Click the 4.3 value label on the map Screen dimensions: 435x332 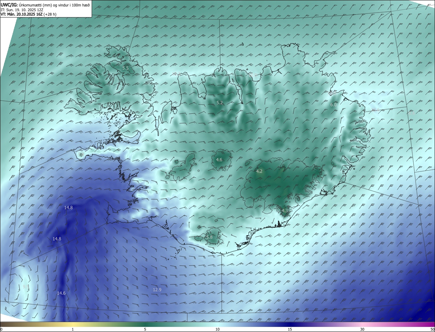[284, 211]
